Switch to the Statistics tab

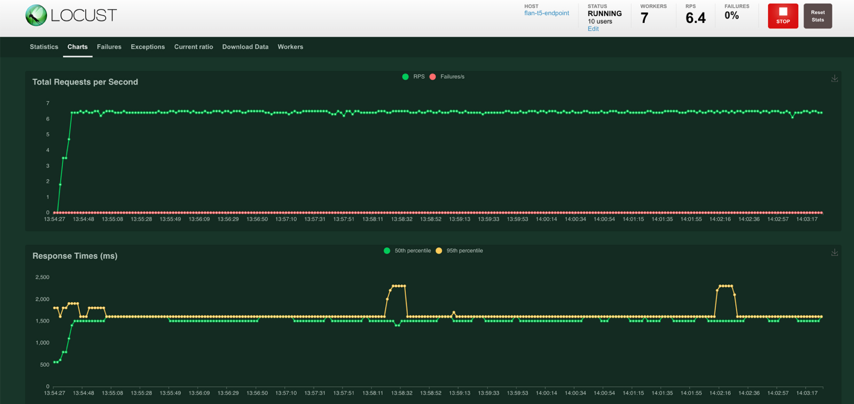43,46
